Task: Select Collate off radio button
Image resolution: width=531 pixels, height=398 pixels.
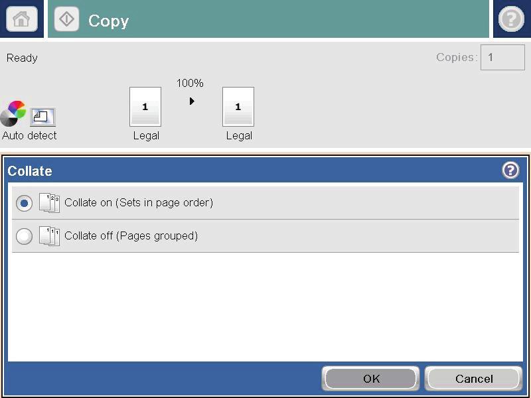Action: pos(24,236)
